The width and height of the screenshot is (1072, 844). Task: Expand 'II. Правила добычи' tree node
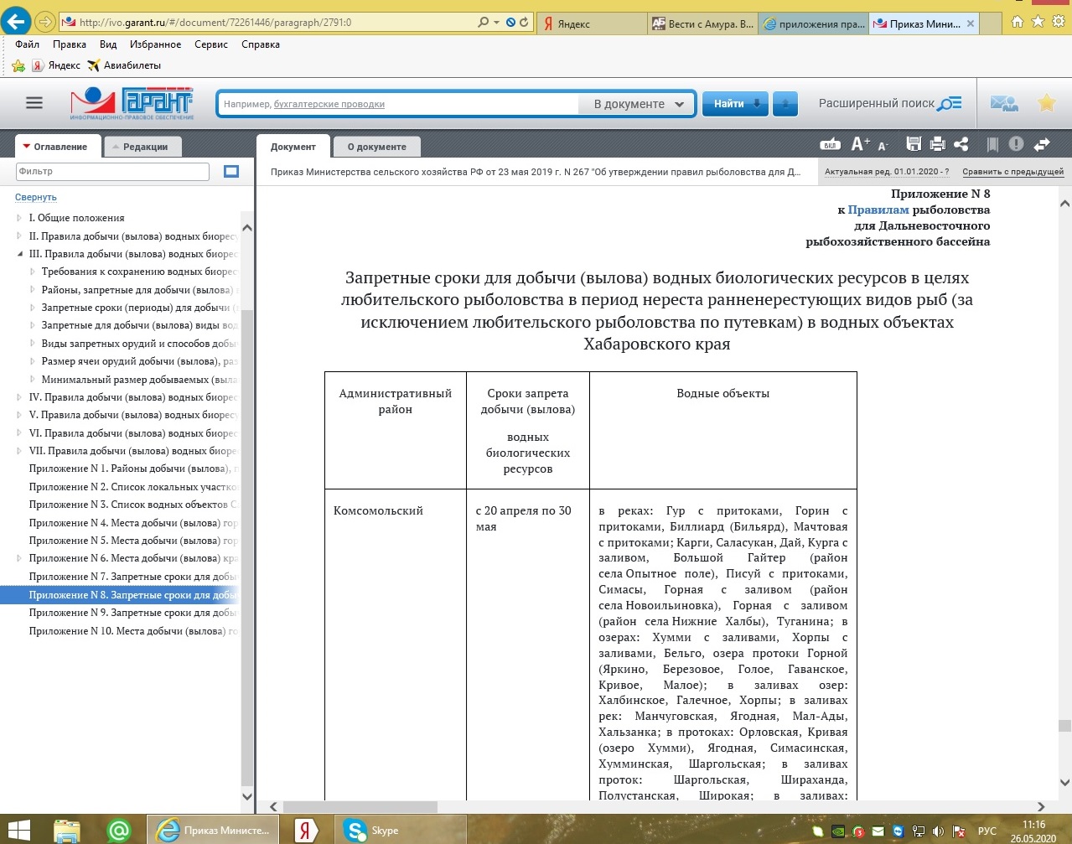click(x=19, y=236)
